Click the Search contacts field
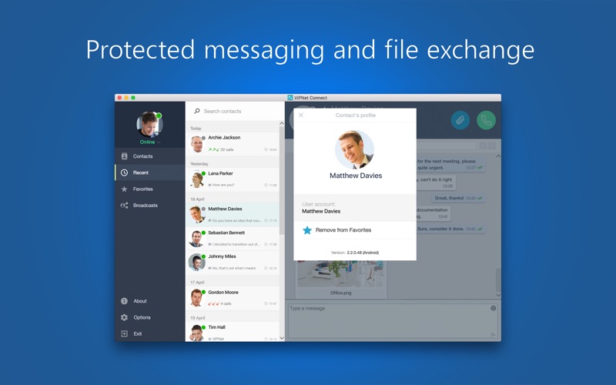 tap(235, 111)
